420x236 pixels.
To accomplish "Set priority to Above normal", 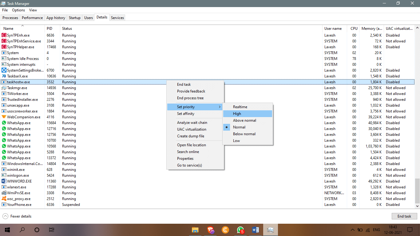I will pos(248,120).
